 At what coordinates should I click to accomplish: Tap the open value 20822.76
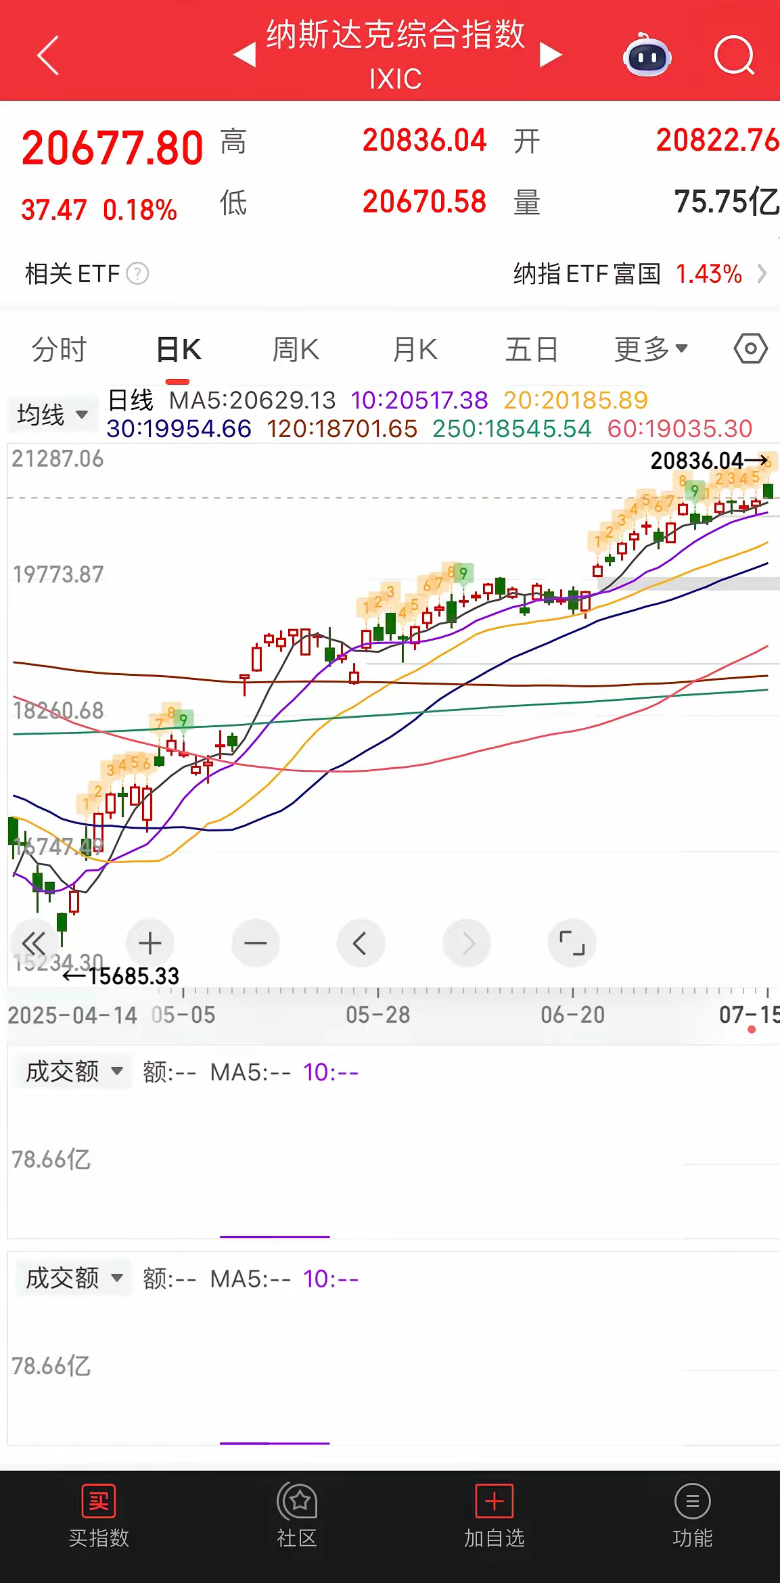tap(718, 141)
